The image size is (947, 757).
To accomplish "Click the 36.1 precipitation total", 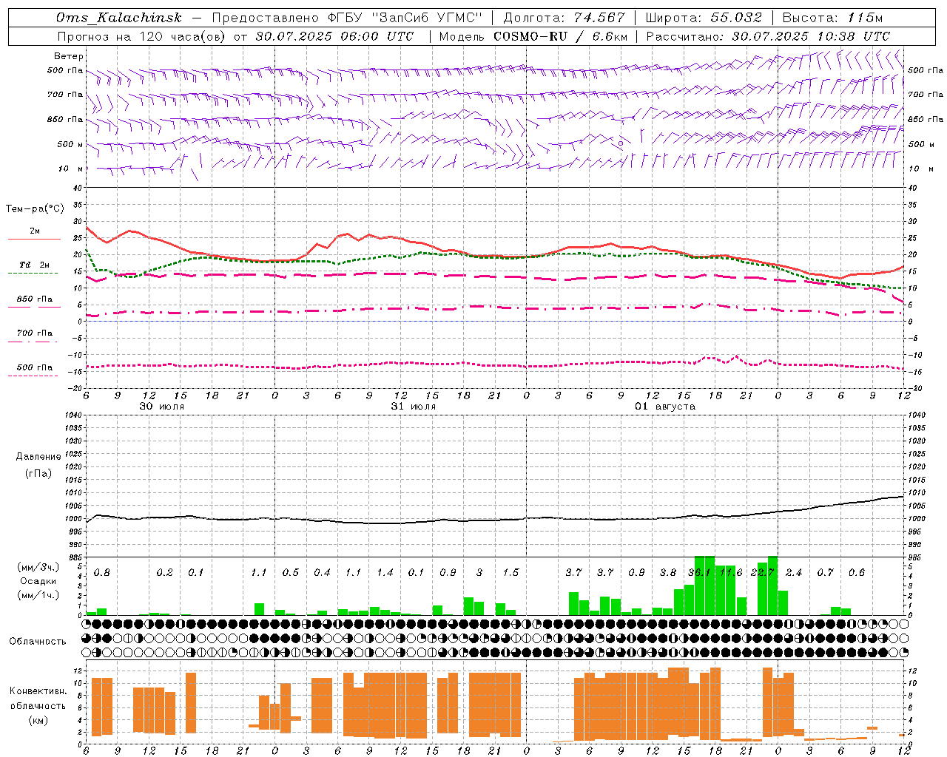I will click(x=699, y=572).
